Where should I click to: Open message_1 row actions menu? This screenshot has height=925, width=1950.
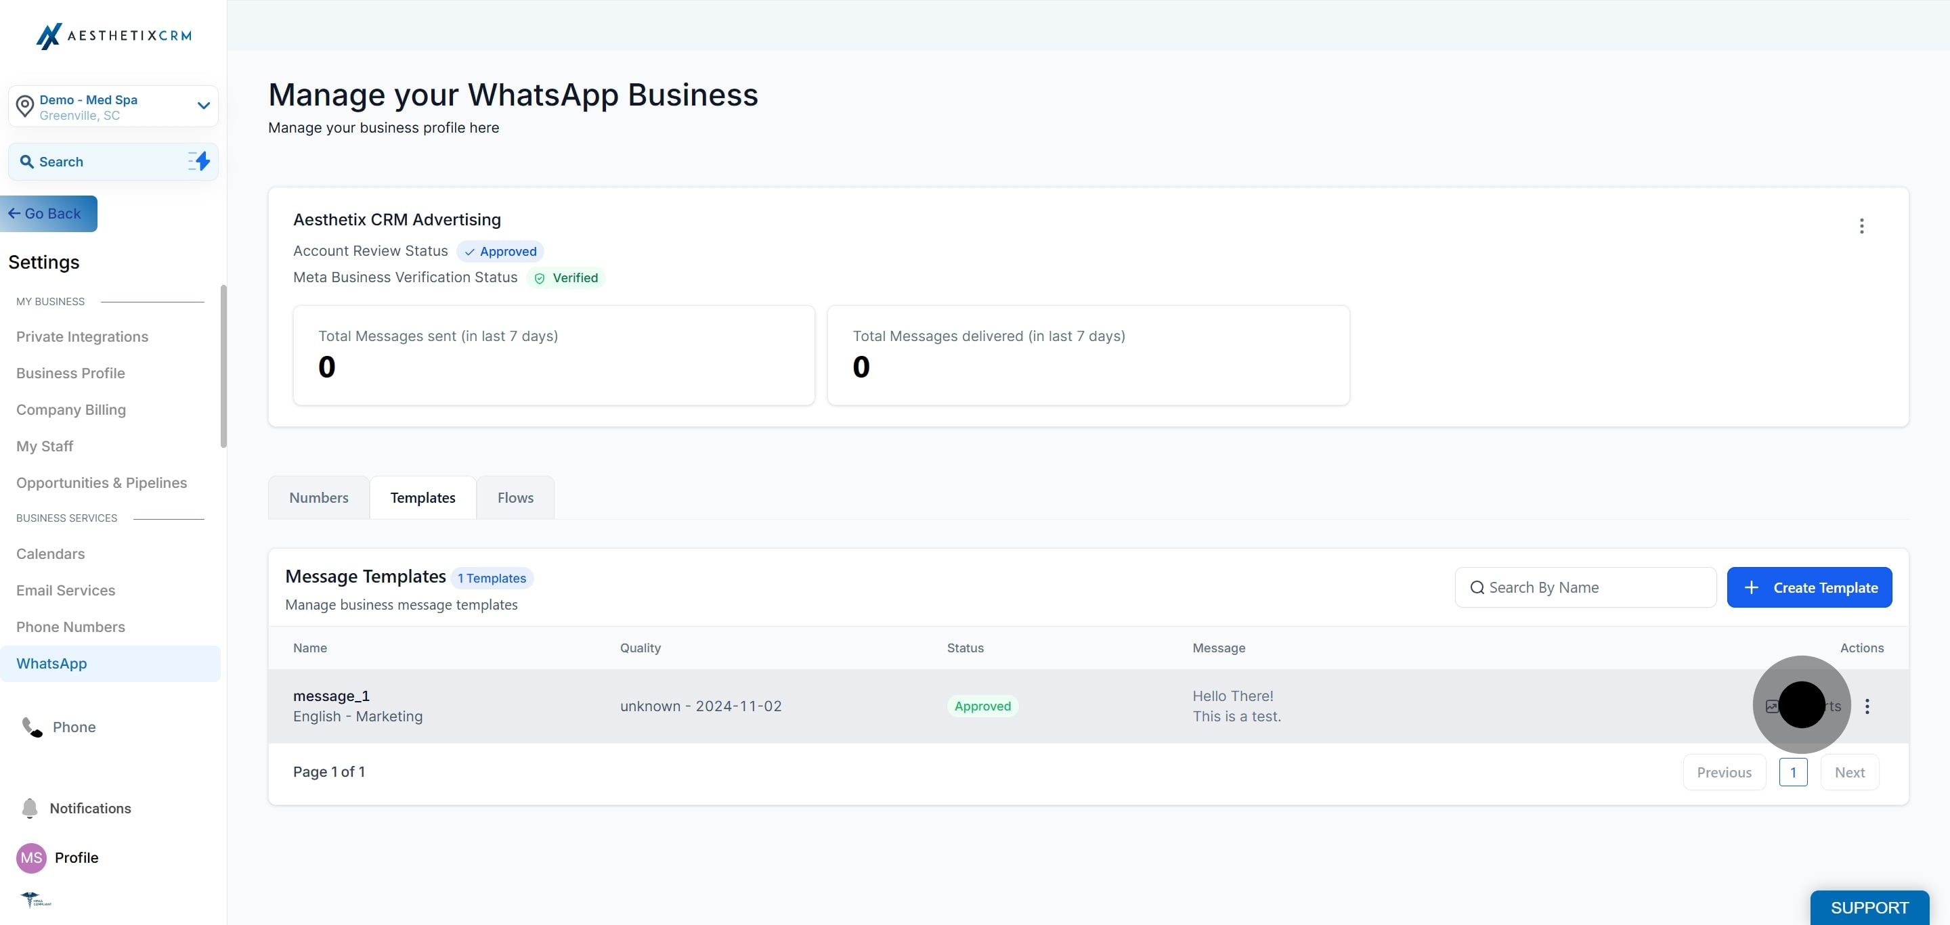point(1867,706)
